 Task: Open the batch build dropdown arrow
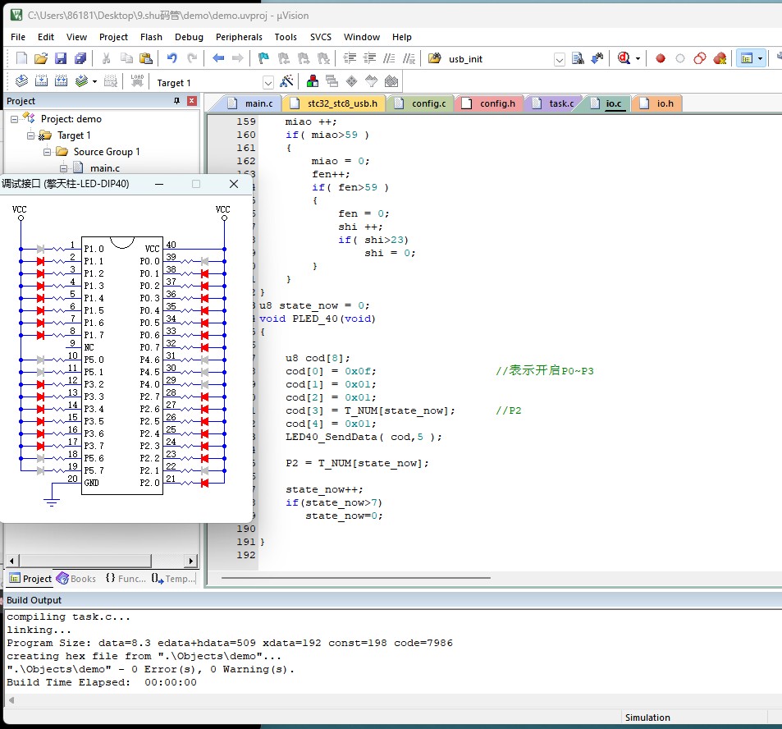(x=94, y=81)
